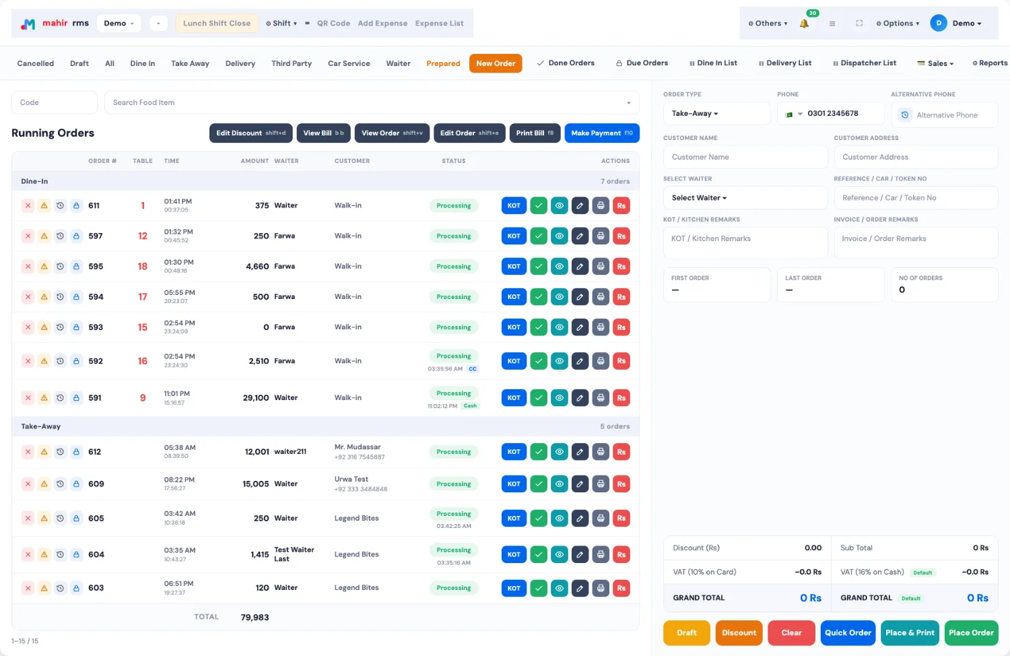Print order 609 using the printer icon
The height and width of the screenshot is (656, 1010).
[601, 484]
